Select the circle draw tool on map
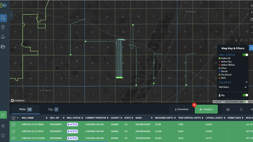253x142 pixels. pyautogui.click(x=246, y=40)
